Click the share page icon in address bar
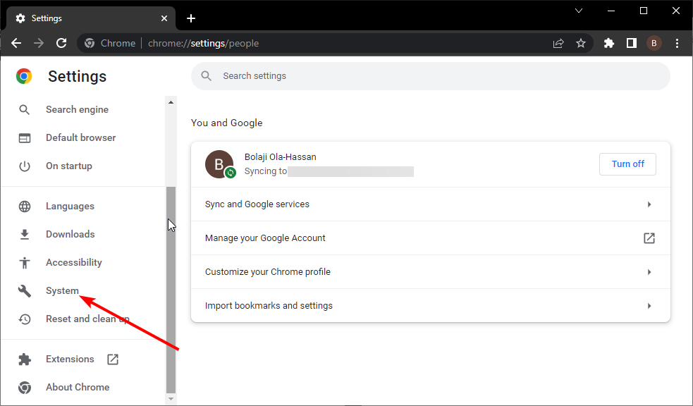693x406 pixels. pos(558,43)
